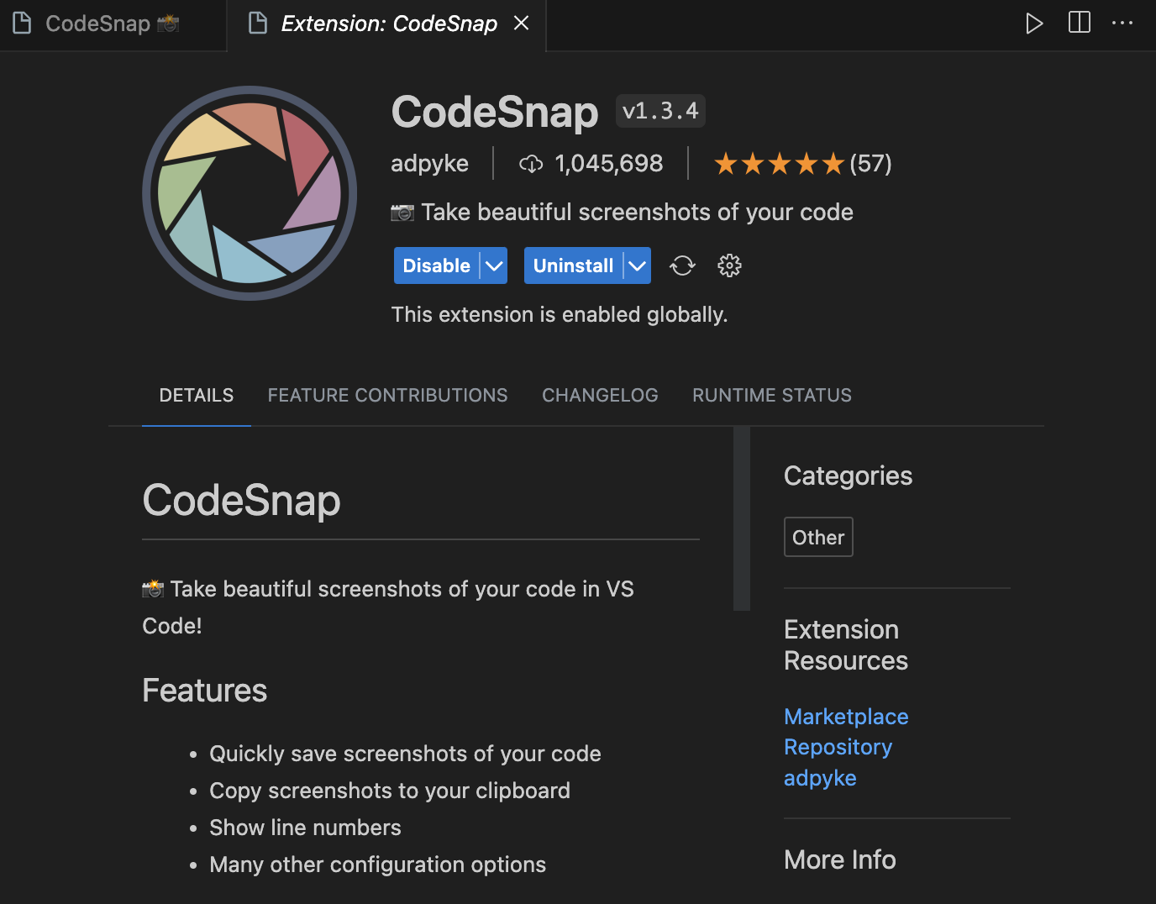Click the CodeSnap aperture logo
This screenshot has height=904, width=1156.
tap(250, 193)
